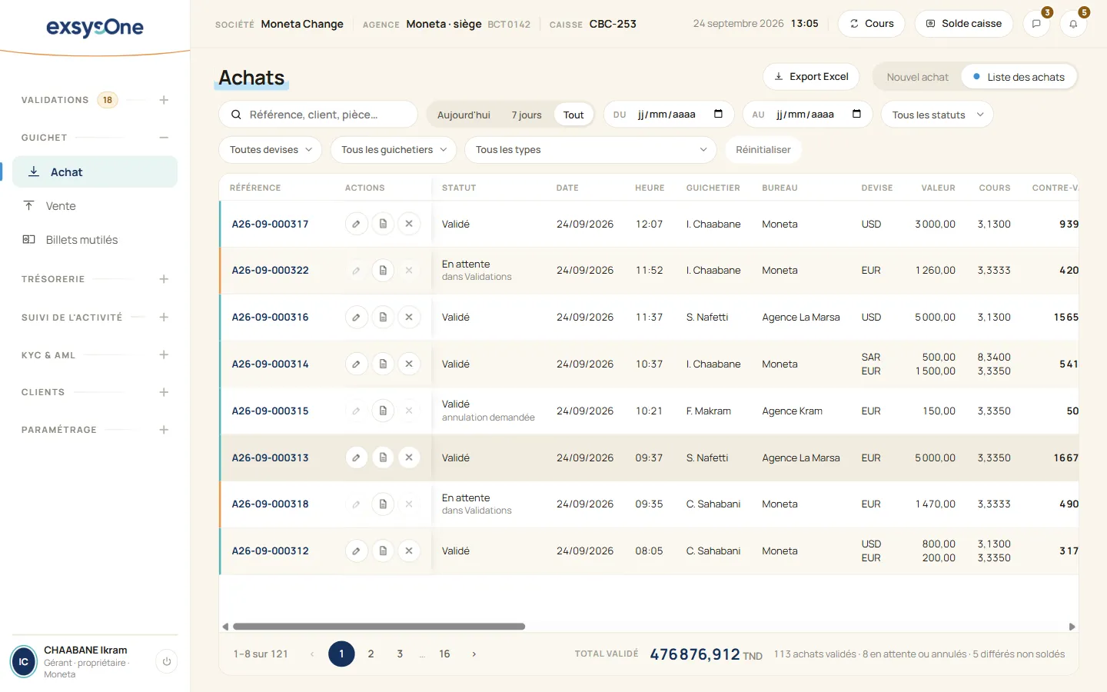Open document icon for A26-09-000315
1107x692 pixels.
pos(383,411)
